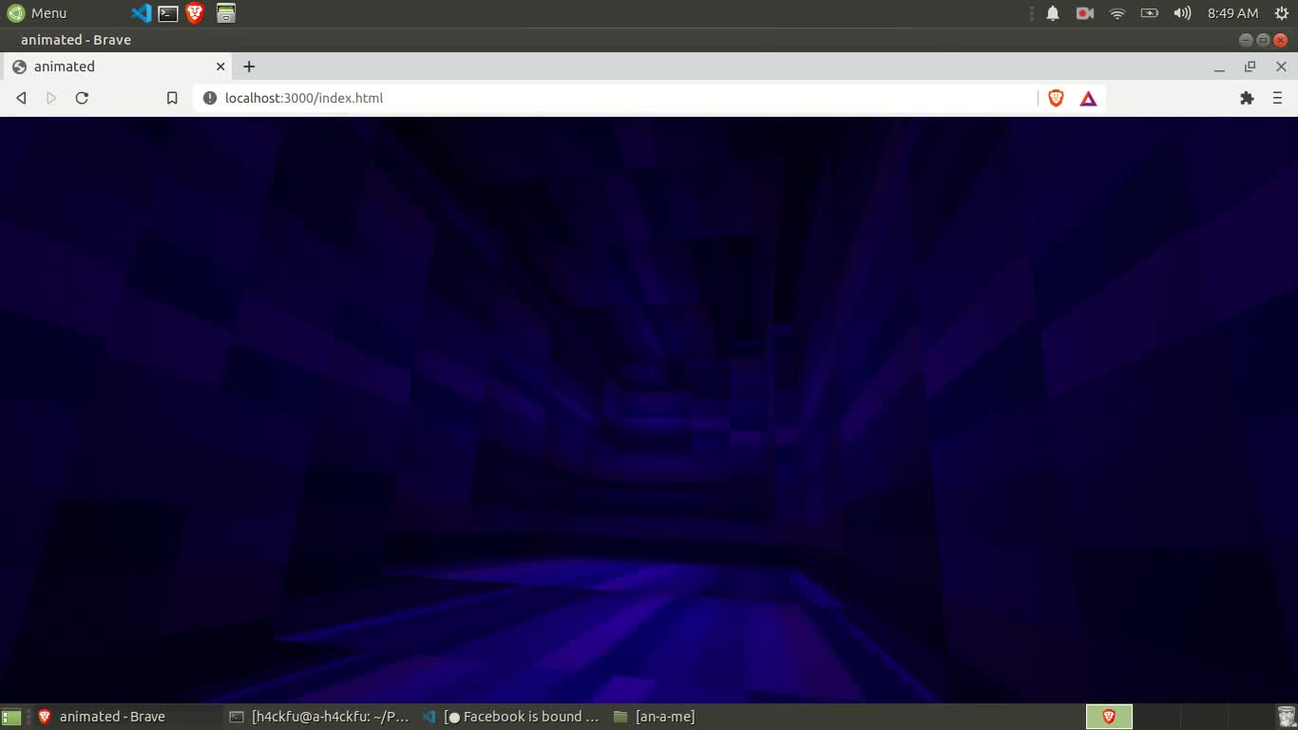The height and width of the screenshot is (730, 1298).
Task: Open the extensions puzzle icon
Action: (1247, 98)
